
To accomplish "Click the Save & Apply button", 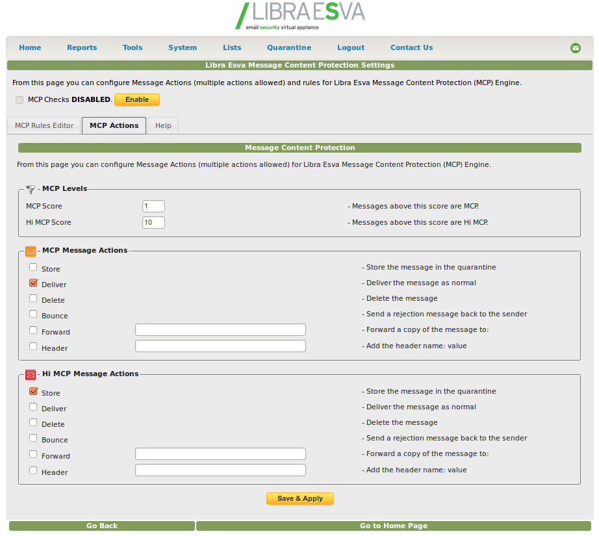I will (x=300, y=498).
